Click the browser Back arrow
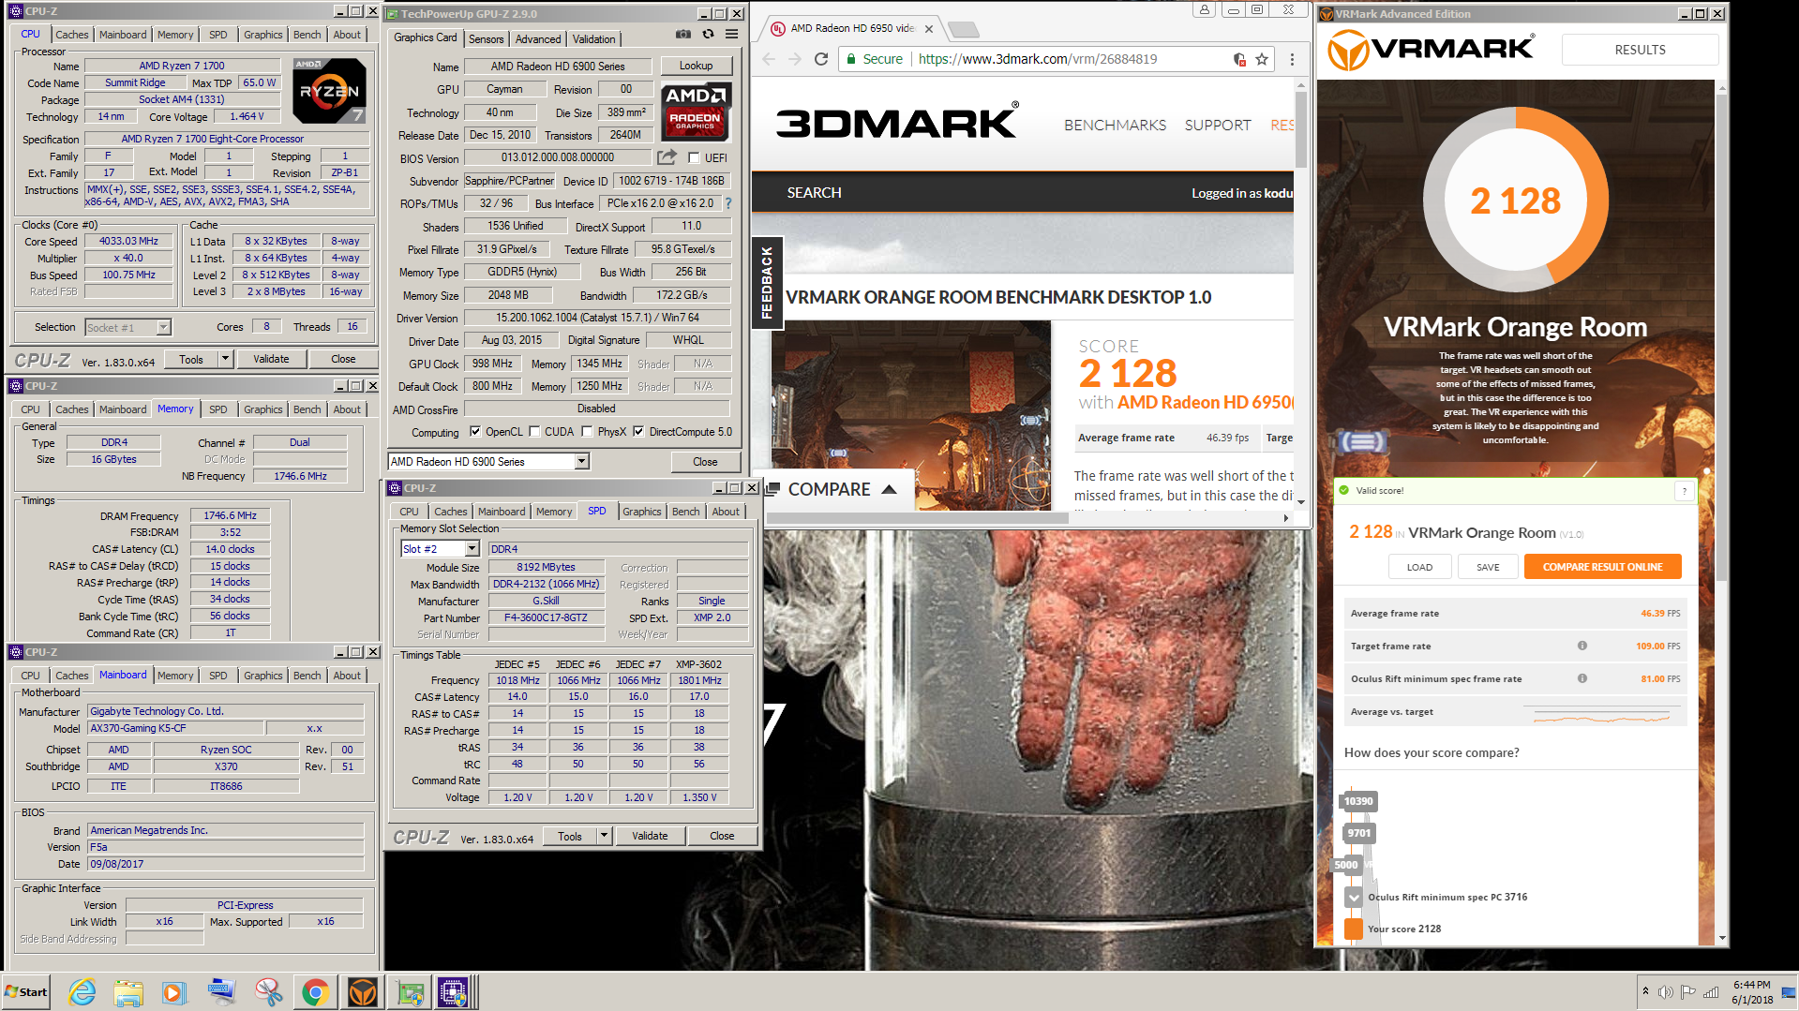The height and width of the screenshot is (1011, 1799). click(769, 59)
